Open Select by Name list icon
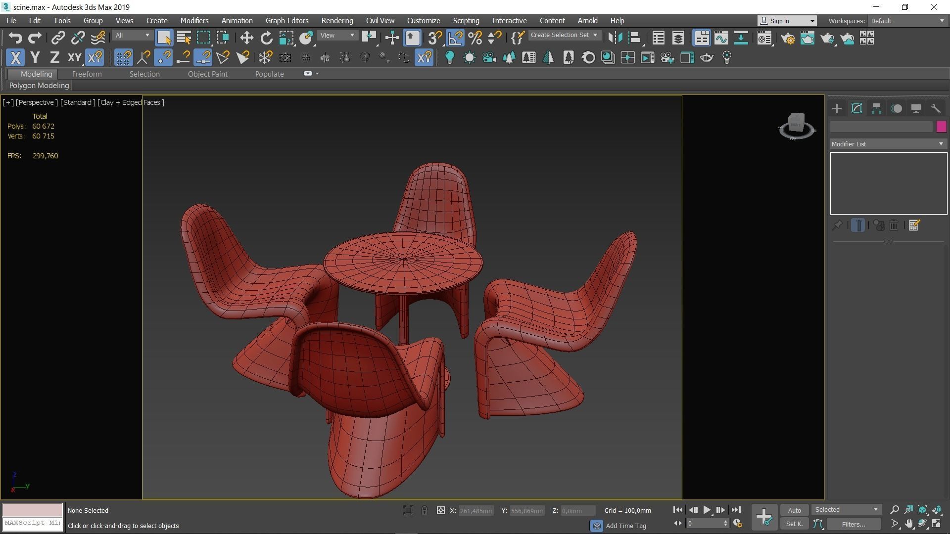The width and height of the screenshot is (950, 534). coord(184,38)
